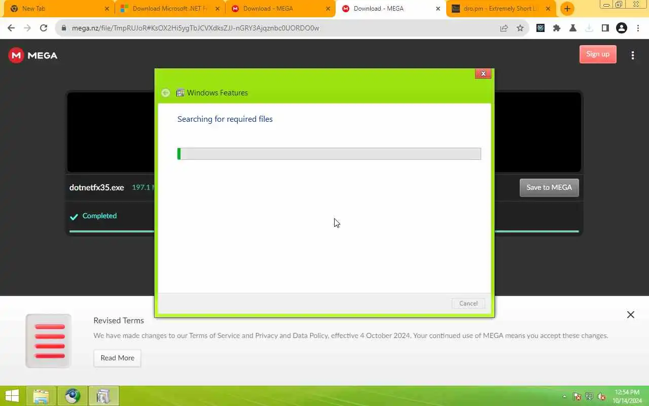Open File Explorer from the taskbar
This screenshot has height=406, width=649.
[x=41, y=396]
